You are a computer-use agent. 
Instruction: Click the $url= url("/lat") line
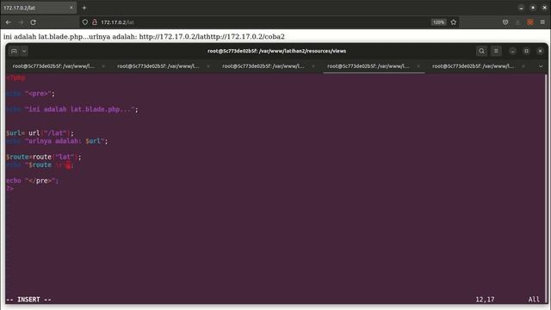(x=40, y=133)
